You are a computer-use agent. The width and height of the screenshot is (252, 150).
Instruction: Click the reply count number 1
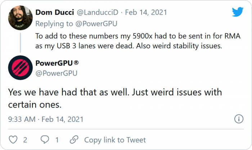[57, 140]
